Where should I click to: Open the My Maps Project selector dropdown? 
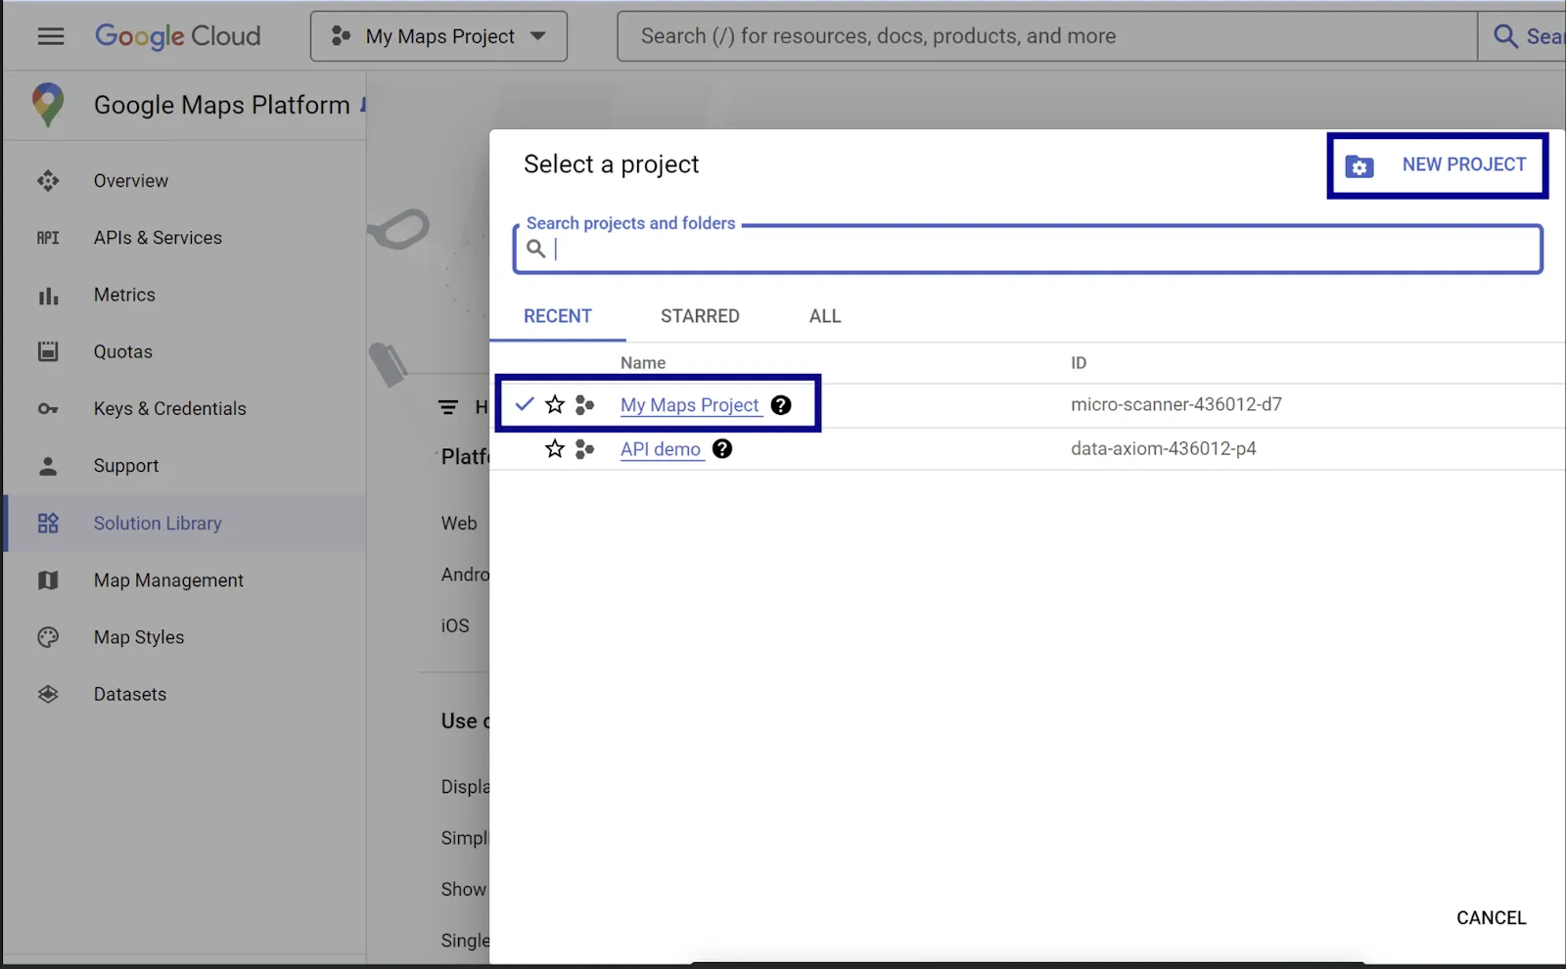point(438,36)
